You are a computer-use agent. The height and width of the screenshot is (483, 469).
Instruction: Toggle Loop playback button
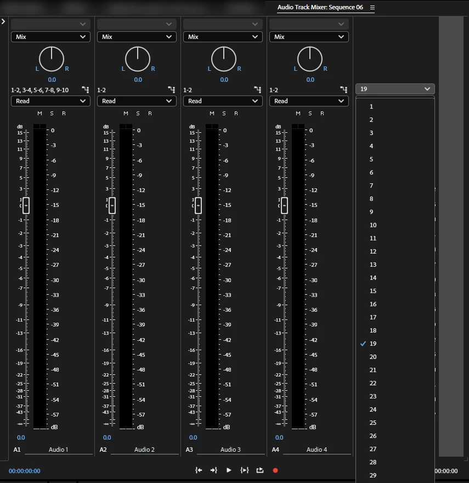point(260,470)
